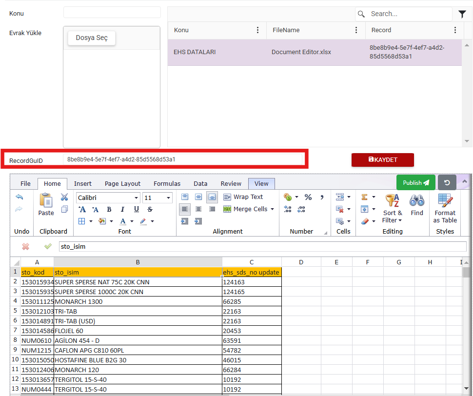This screenshot has width=473, height=396.
Task: Click the Align Right icon
Action: point(212,209)
